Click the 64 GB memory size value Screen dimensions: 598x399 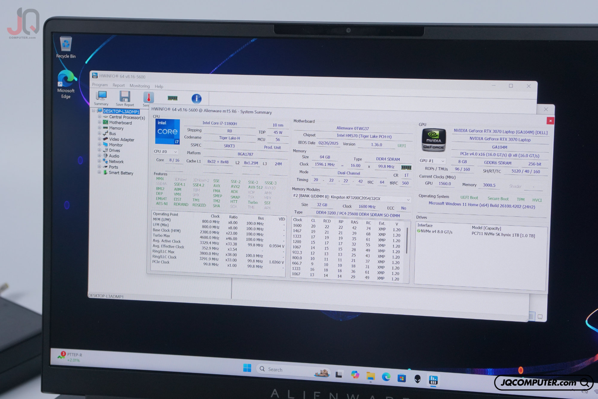click(x=325, y=157)
